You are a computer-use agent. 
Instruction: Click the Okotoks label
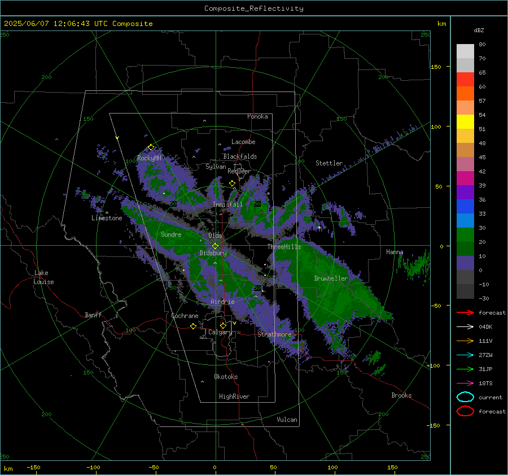226,377
